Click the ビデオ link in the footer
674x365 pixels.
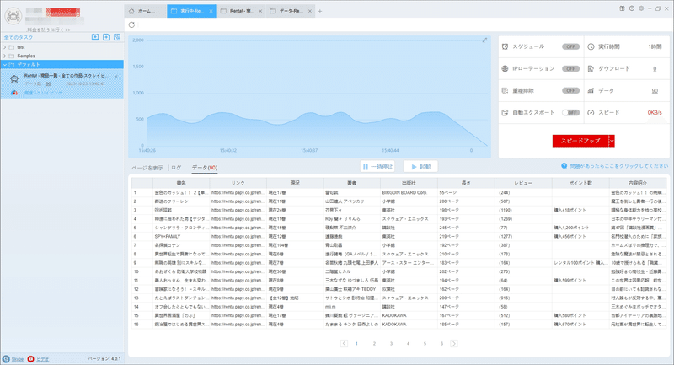tap(42, 359)
